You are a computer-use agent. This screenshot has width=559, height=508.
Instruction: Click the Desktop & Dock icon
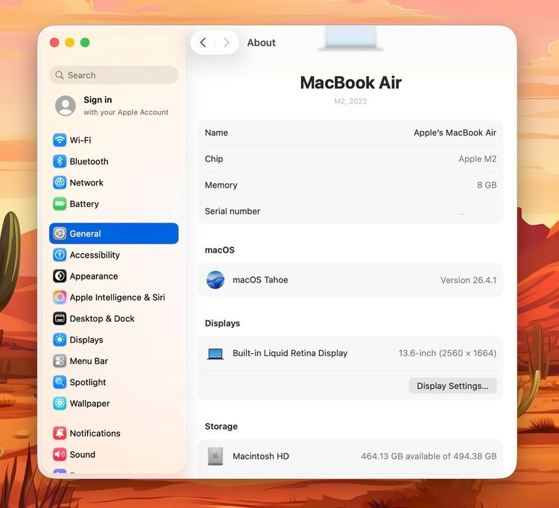point(60,319)
